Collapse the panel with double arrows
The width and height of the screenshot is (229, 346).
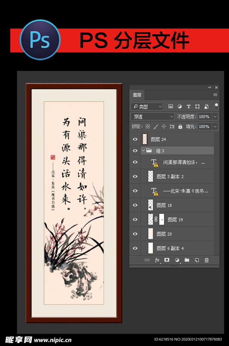pos(210,88)
